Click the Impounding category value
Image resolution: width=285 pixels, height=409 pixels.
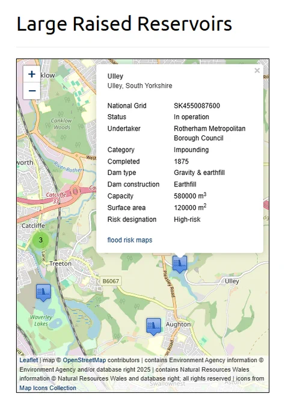(x=191, y=150)
